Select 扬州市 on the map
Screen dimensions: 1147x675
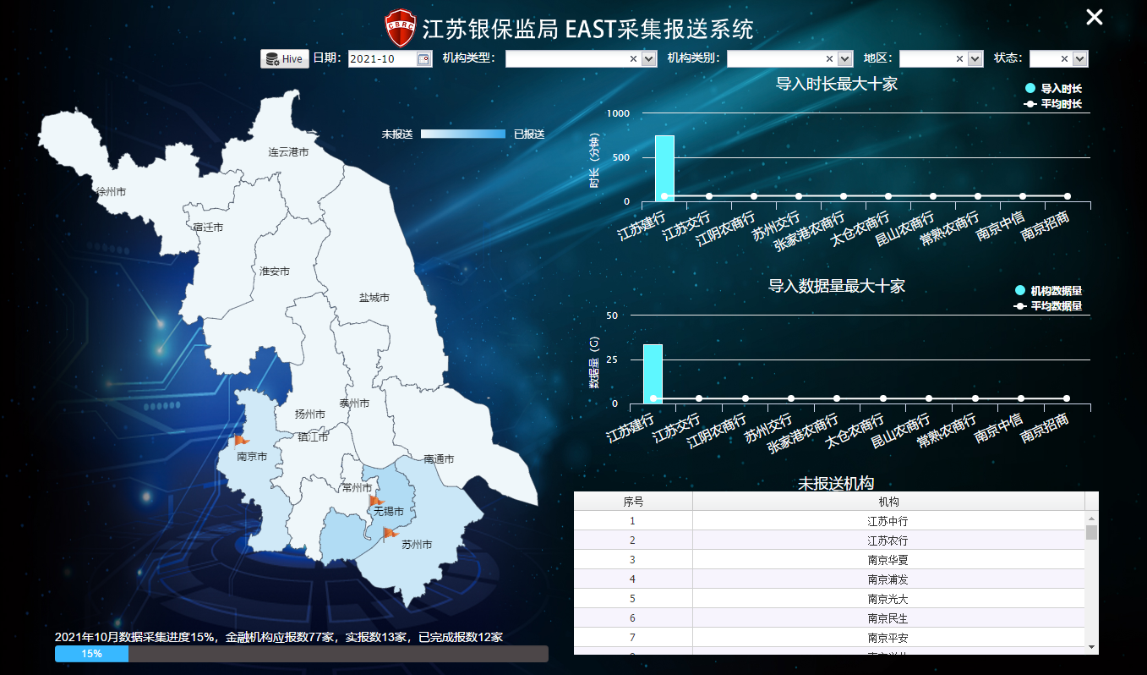point(310,414)
